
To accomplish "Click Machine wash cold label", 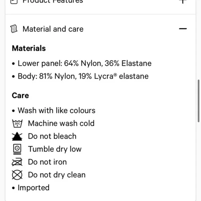I will coord(61,123).
